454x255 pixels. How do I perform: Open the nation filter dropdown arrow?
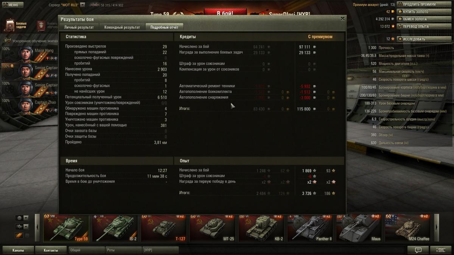26,218
